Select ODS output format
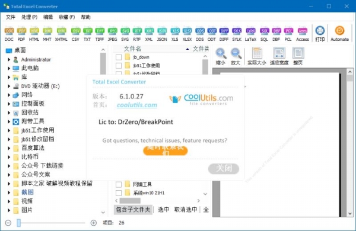The width and height of the screenshot is (356, 231). click(200, 34)
